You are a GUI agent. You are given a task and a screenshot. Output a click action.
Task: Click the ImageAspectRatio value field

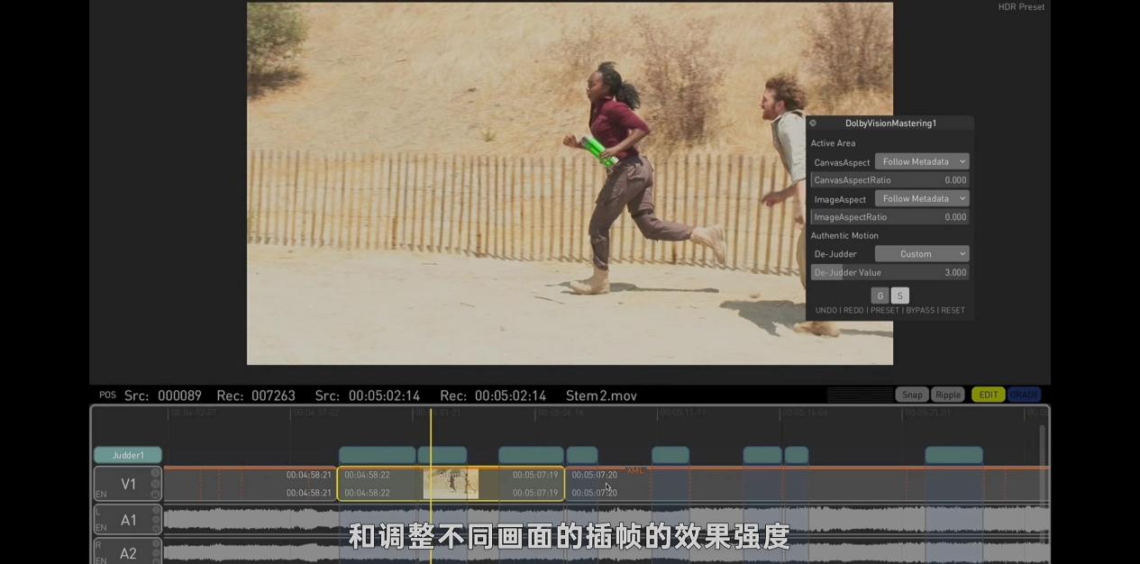point(890,217)
